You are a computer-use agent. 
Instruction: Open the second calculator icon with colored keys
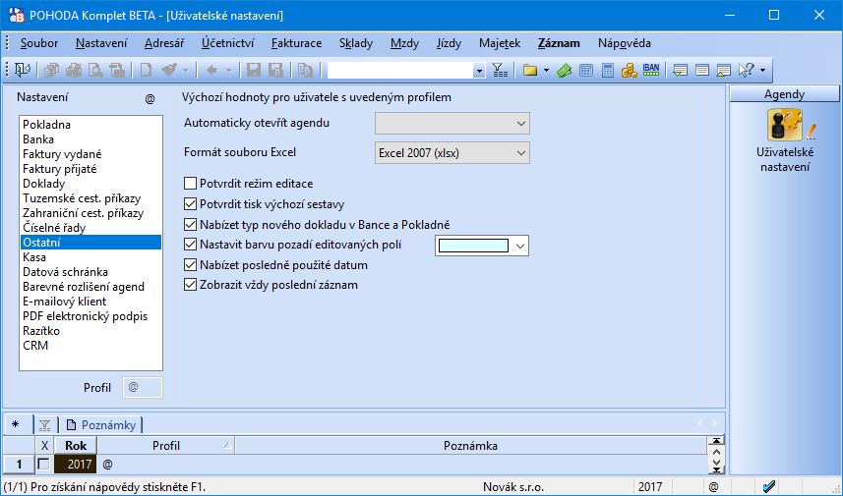coord(608,70)
